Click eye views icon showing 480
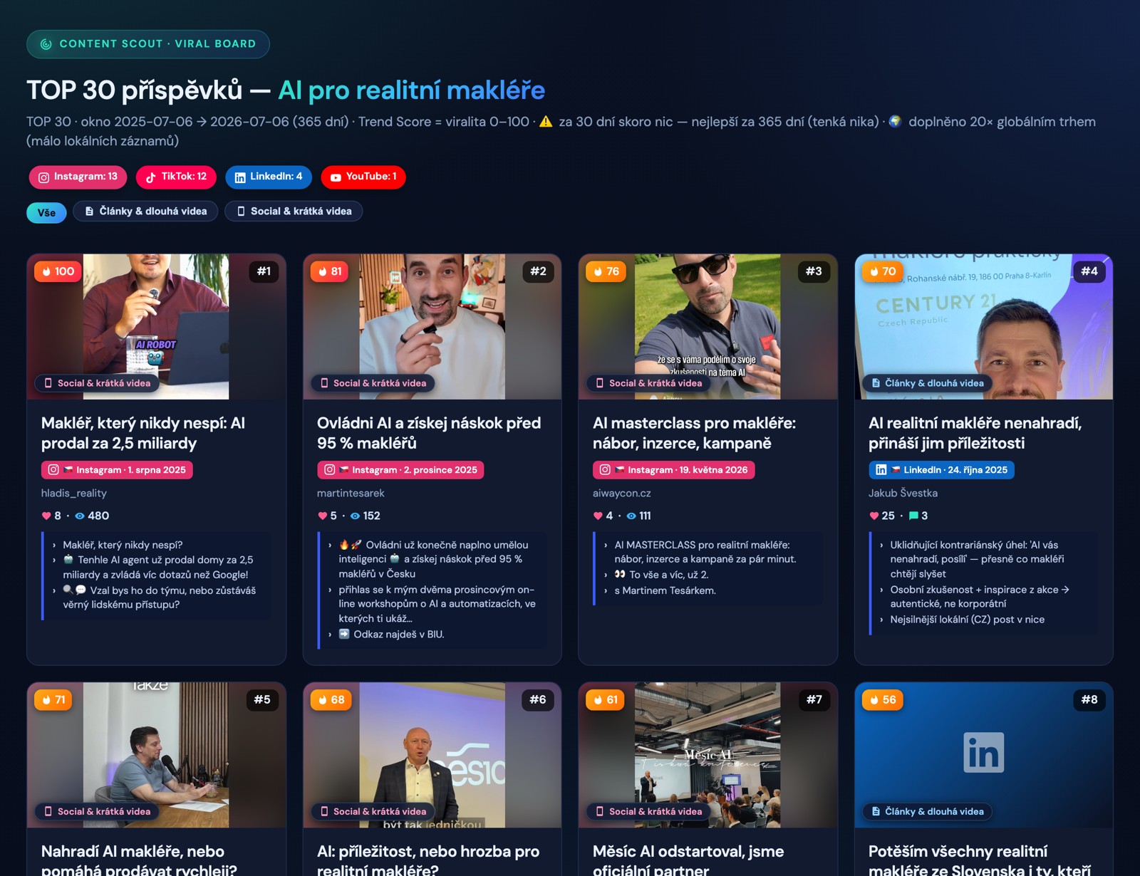 click(80, 516)
